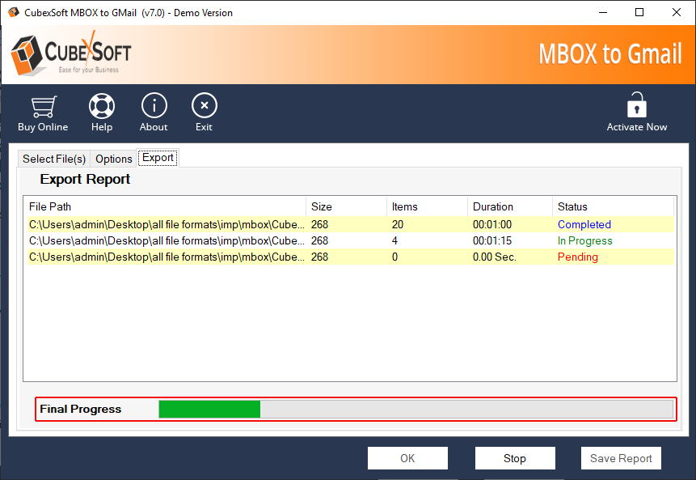This screenshot has width=696, height=480.
Task: Click the Final Progress bar
Action: [415, 410]
